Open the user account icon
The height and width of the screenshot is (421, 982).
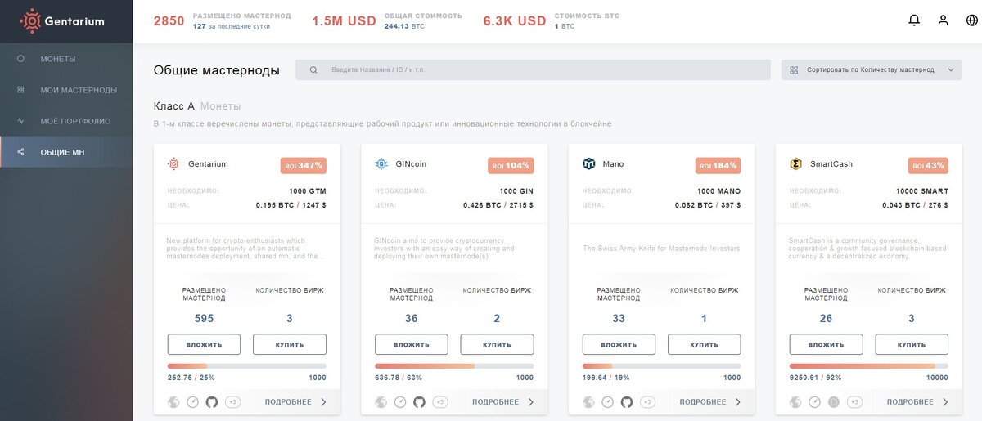click(943, 20)
